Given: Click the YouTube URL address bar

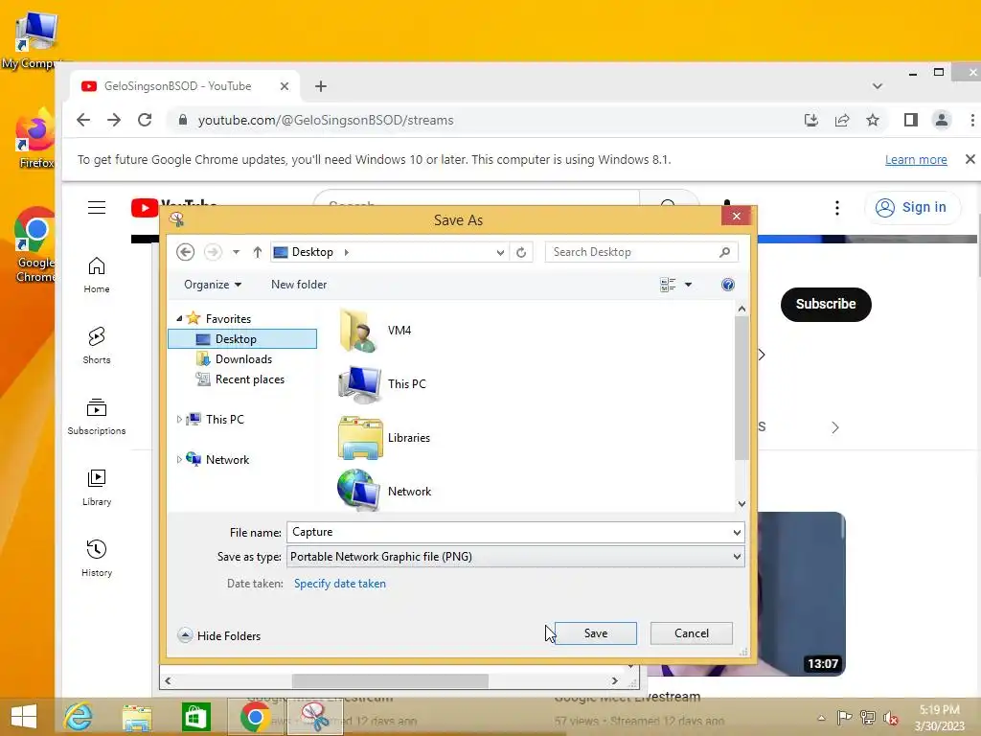Looking at the screenshot, I should tap(488, 120).
